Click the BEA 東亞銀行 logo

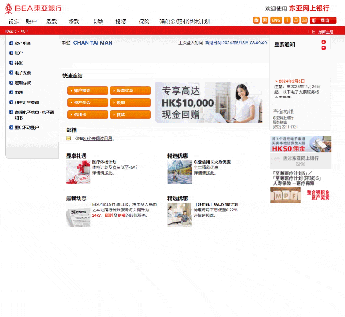(33, 8)
